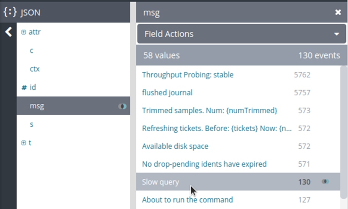Select the c field in the tree
Viewport: 348px width, 209px height.
click(x=32, y=50)
